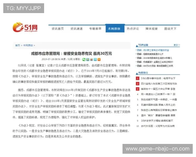
Task: Share article via blue Tencent Weibo icon
Action: coord(95,60)
